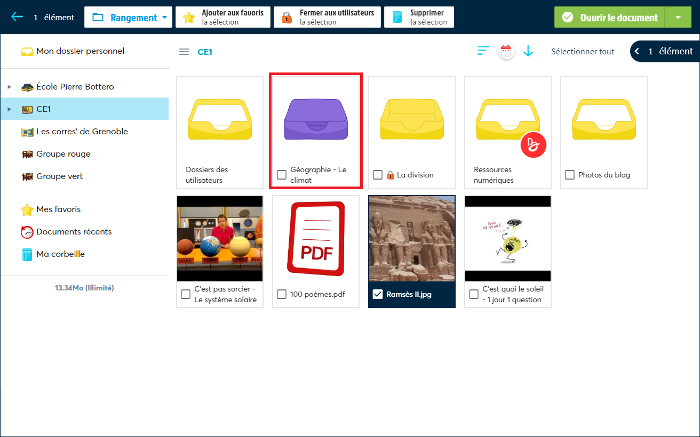Click the calendar date sort icon
This screenshot has width=700, height=437.
point(506,51)
